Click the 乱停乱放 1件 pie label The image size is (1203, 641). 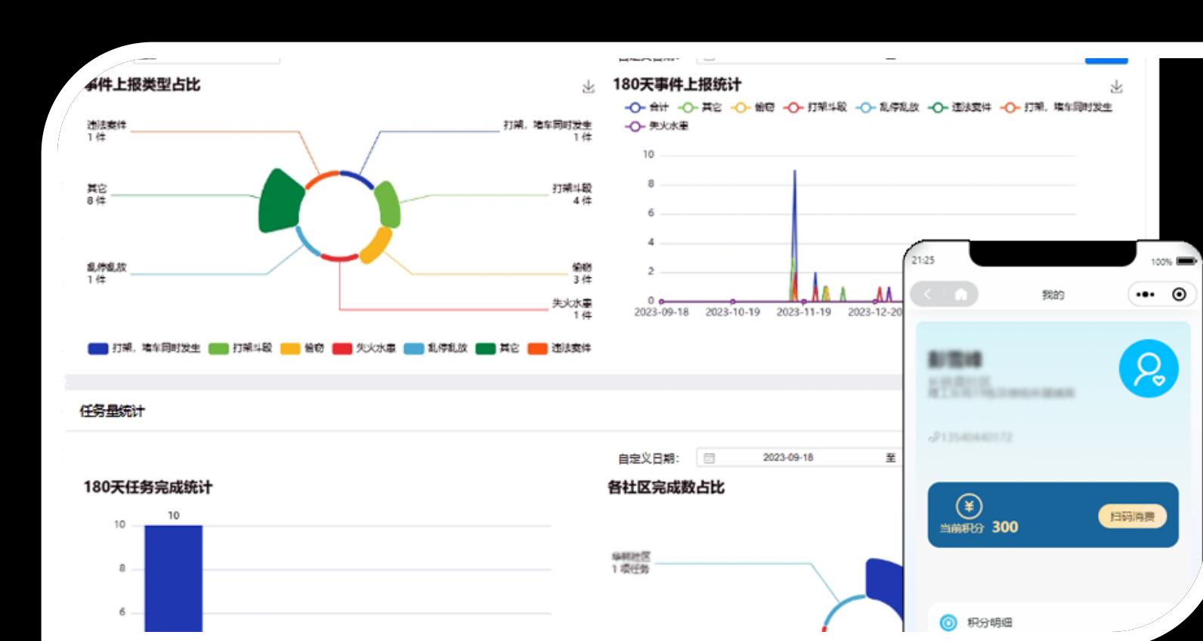point(107,273)
